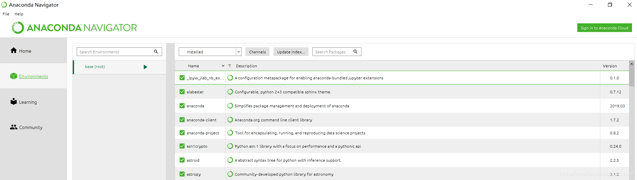Click the package type icon for anaconda
This screenshot has height=180, width=637.
(230, 106)
